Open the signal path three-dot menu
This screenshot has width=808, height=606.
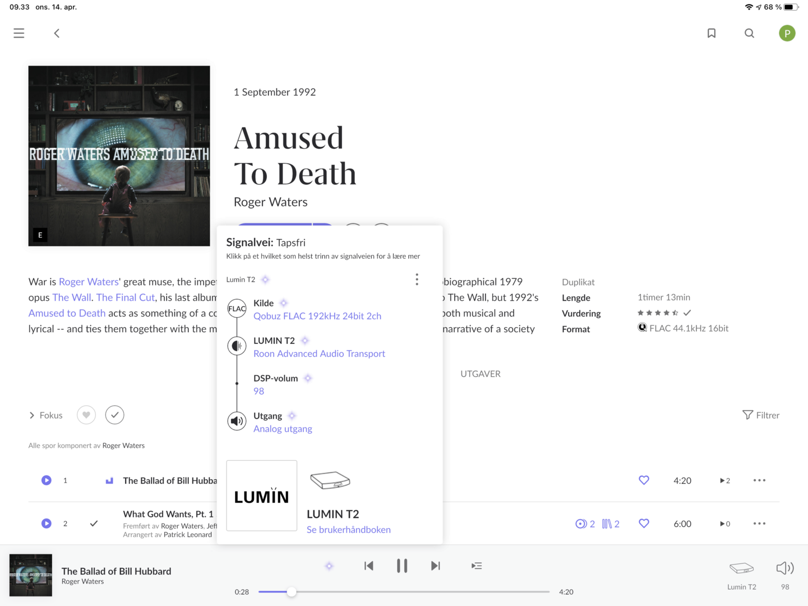coord(417,279)
